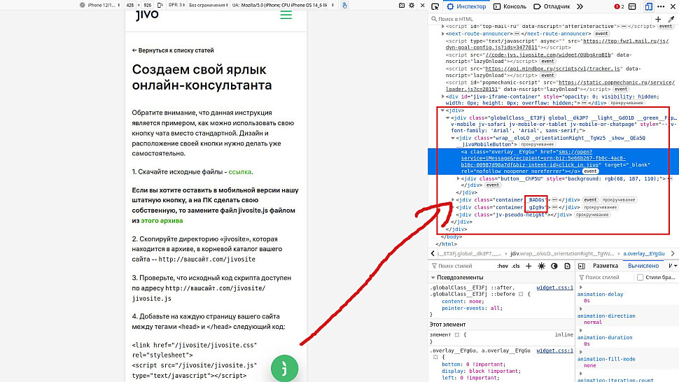The width and height of the screenshot is (679, 382).
Task: Select the jdiv jv-pseudo-height element row
Action: (515, 215)
